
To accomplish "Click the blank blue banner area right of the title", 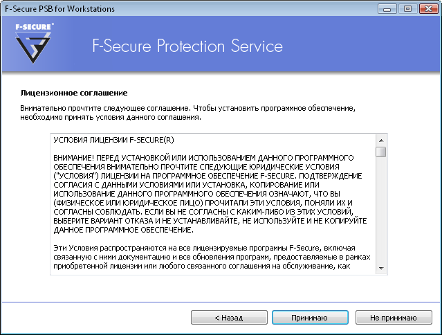I will click(x=360, y=46).
